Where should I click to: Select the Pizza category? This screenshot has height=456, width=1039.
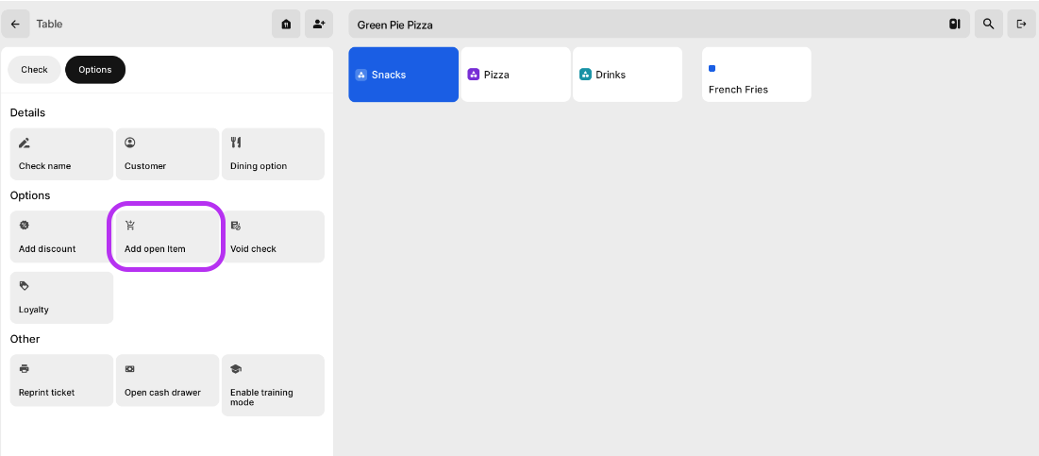pyautogui.click(x=515, y=75)
